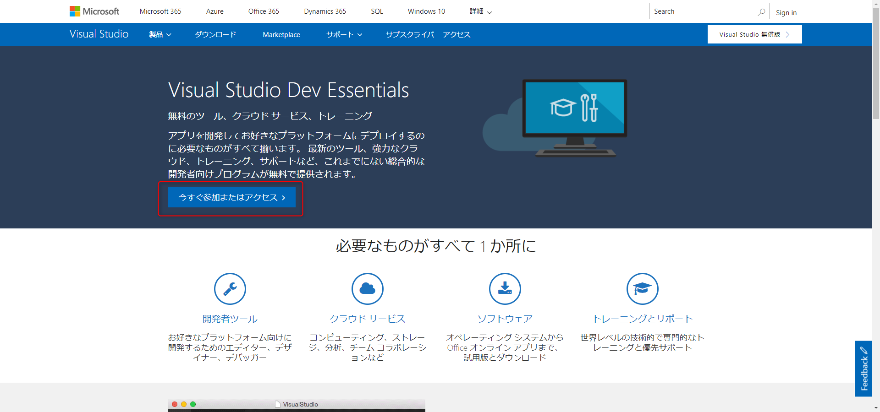The image size is (880, 412).
Task: Click 今すぐ参加またはアクセス button
Action: click(232, 197)
